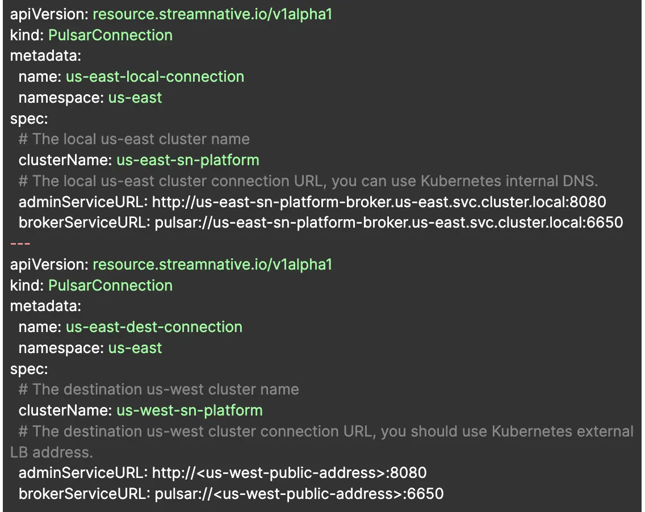The width and height of the screenshot is (645, 512).
Task: Click the PulsarConnection kind in the second document
Action: pyautogui.click(x=110, y=285)
